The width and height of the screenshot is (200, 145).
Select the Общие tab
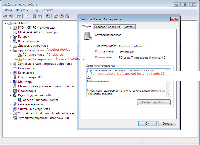[x=86, y=27]
